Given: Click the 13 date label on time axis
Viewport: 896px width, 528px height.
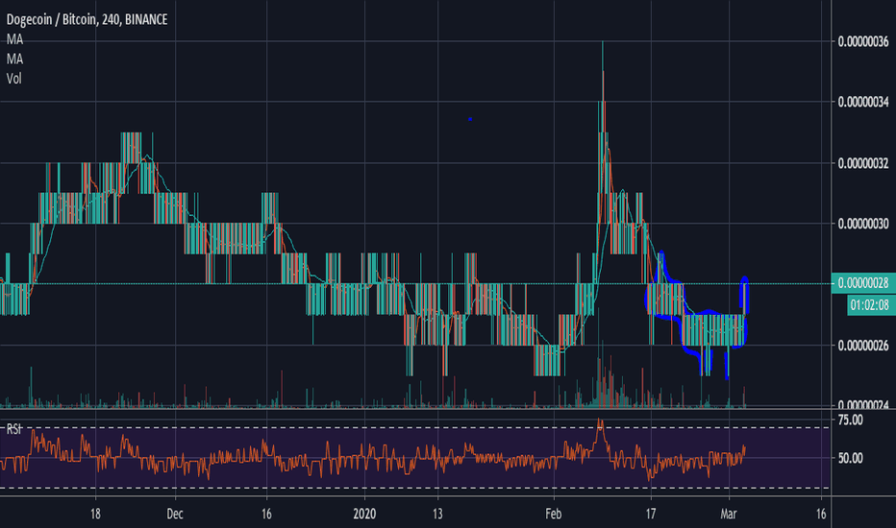Looking at the screenshot, I should click(x=437, y=514).
